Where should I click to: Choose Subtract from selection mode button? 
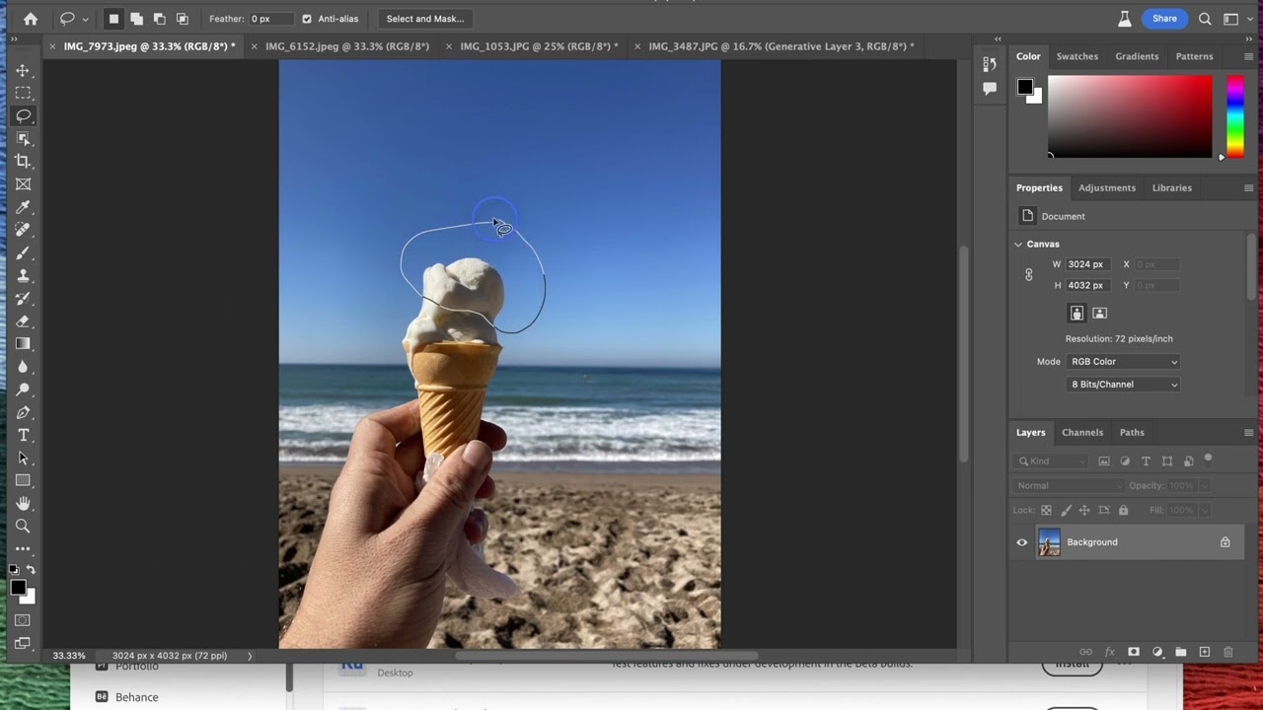pos(159,19)
